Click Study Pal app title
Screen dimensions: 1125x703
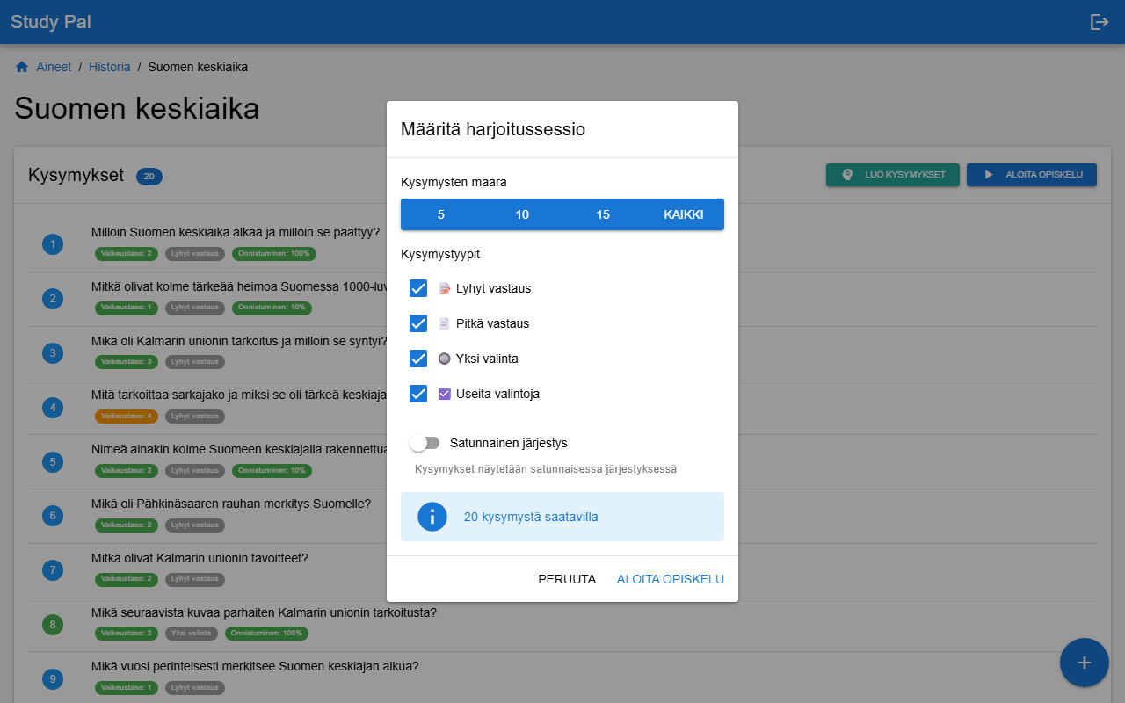click(x=51, y=22)
